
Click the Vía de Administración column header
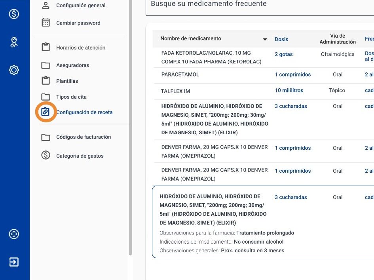[x=338, y=39]
